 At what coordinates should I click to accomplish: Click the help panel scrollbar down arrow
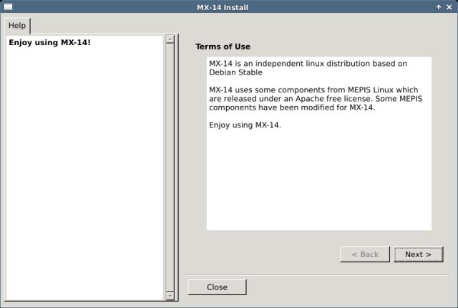pos(170,296)
